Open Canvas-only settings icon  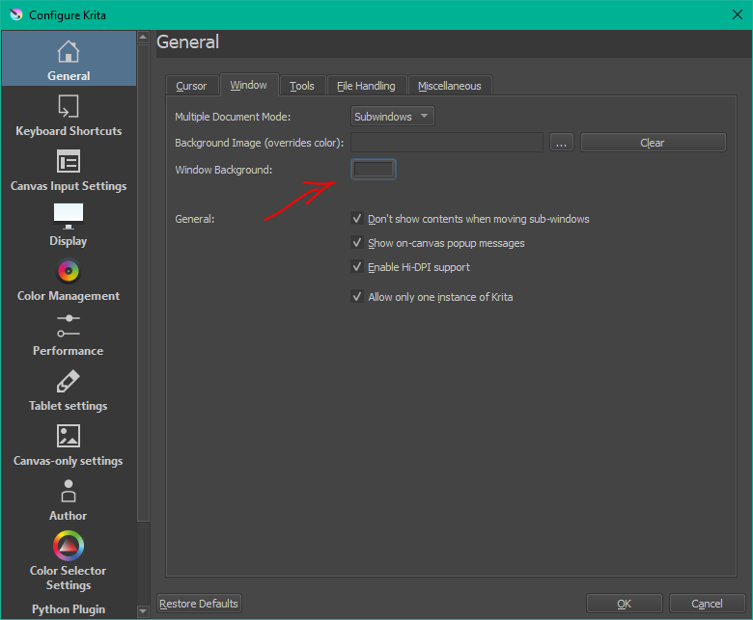tap(68, 436)
